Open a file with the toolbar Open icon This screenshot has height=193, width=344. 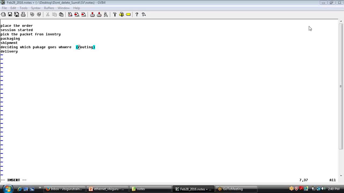3,14
